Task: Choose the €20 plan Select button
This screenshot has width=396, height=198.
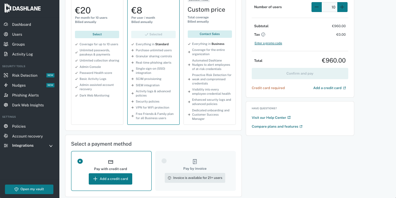Action: coord(97,34)
